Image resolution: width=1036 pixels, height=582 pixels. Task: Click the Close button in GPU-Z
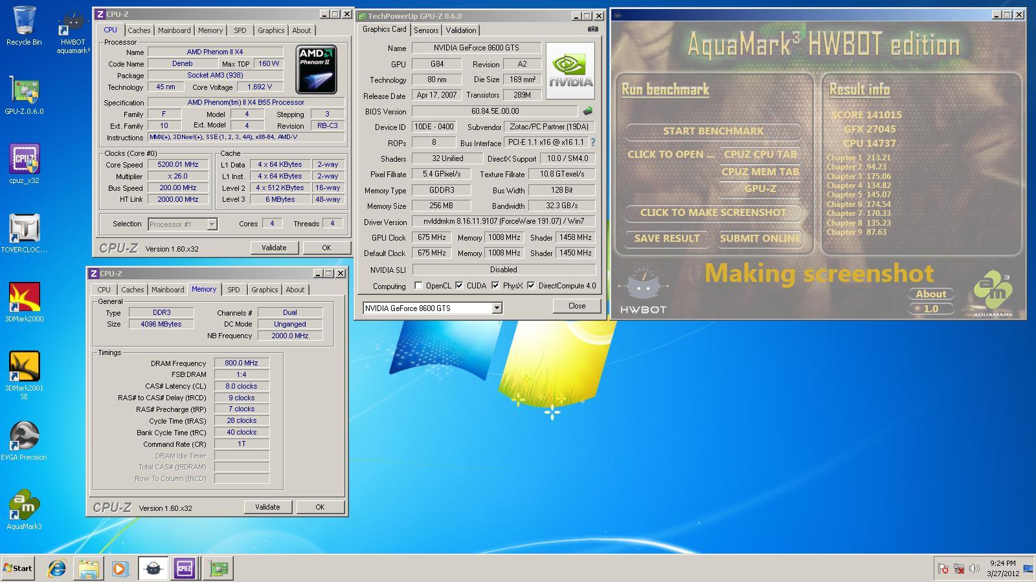[577, 306]
